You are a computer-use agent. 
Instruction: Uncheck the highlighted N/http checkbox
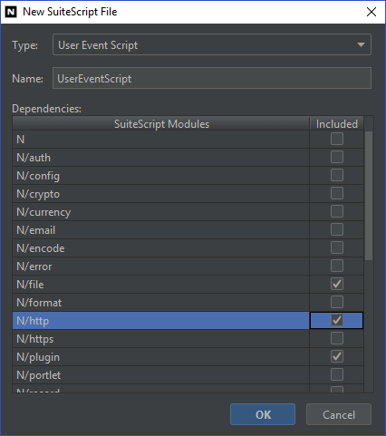tap(337, 320)
